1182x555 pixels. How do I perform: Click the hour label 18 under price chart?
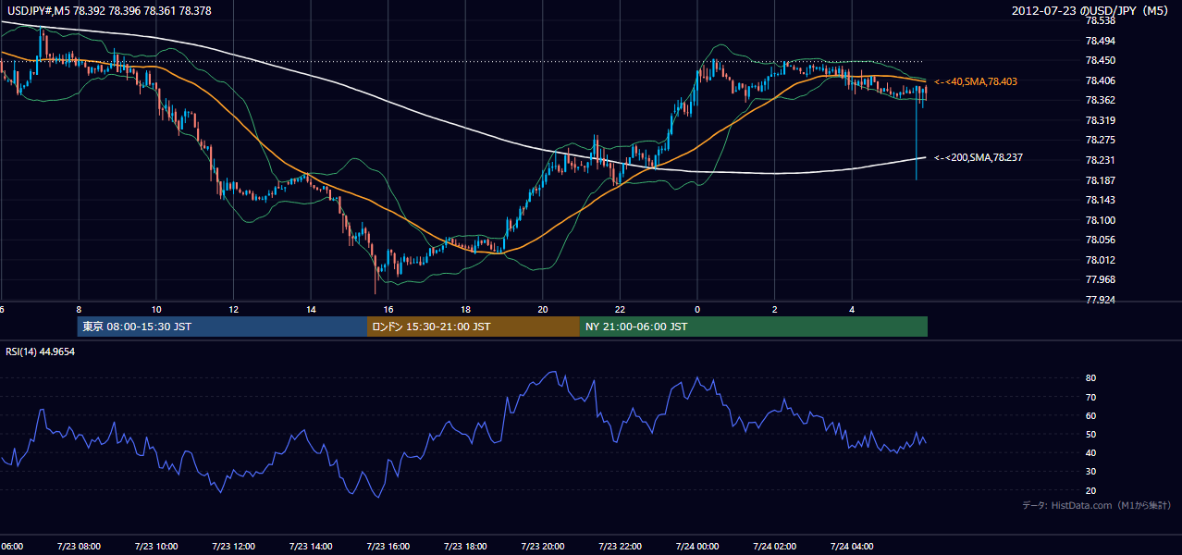click(465, 310)
